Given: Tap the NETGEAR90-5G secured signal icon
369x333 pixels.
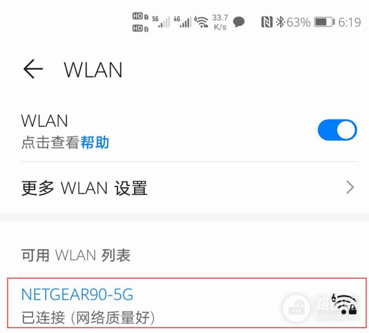Looking at the screenshot, I should [x=344, y=304].
